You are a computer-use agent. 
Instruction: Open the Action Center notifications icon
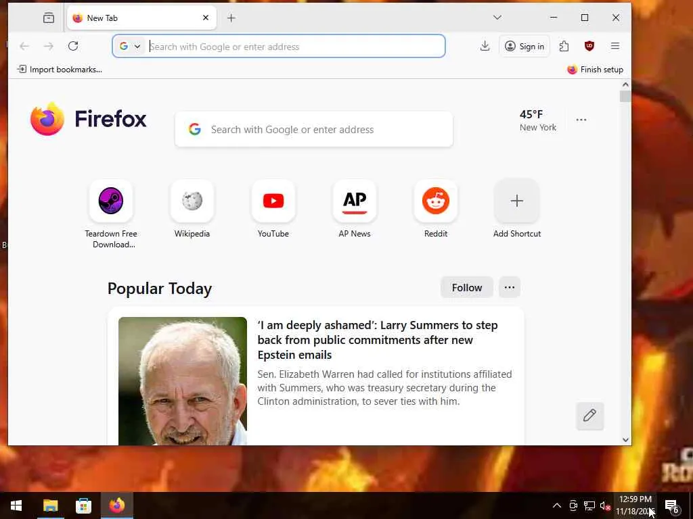click(x=672, y=505)
